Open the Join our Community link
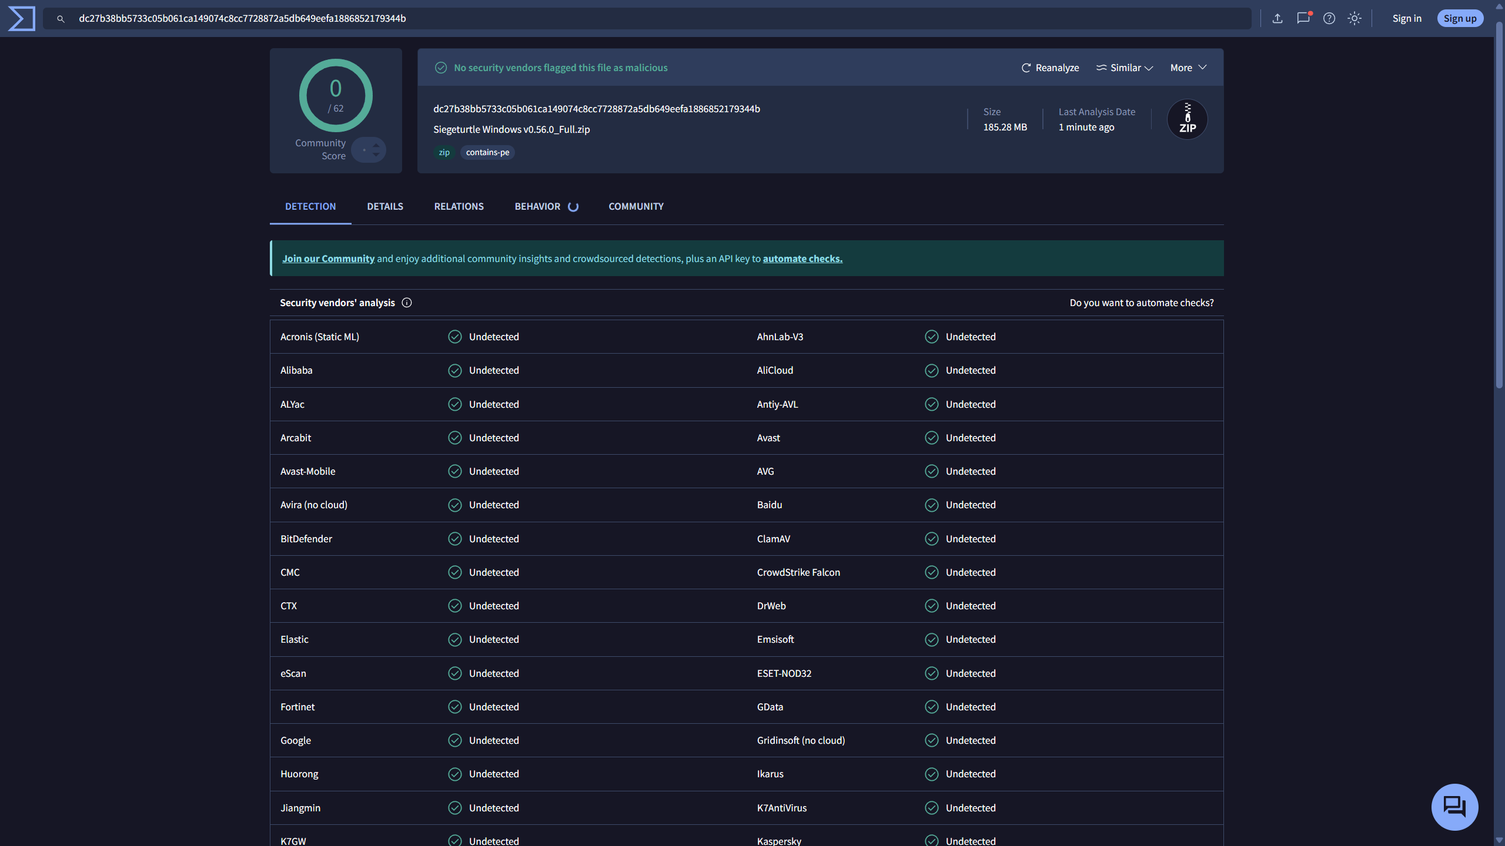Screen dimensions: 1505x846 pyautogui.click(x=328, y=258)
